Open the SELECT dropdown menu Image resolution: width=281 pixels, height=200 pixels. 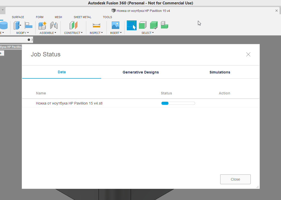147,33
